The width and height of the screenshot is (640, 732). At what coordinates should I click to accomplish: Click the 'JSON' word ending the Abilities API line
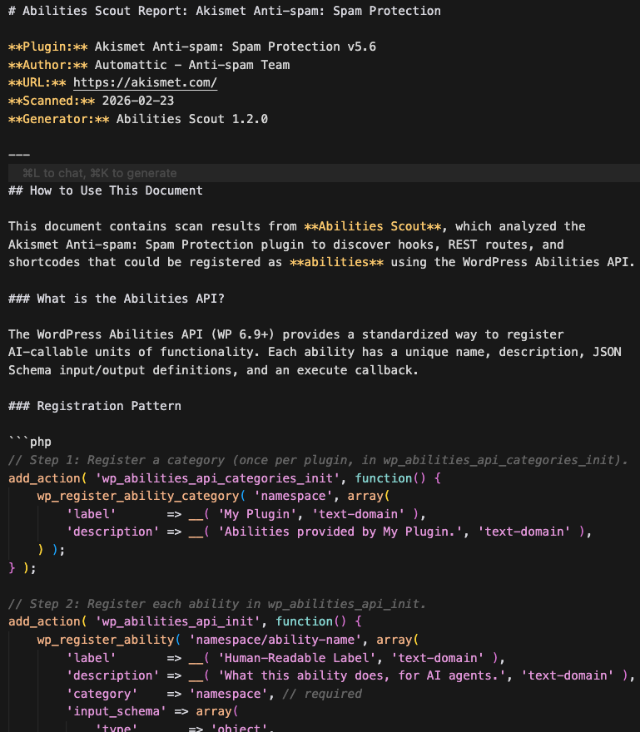coord(607,352)
